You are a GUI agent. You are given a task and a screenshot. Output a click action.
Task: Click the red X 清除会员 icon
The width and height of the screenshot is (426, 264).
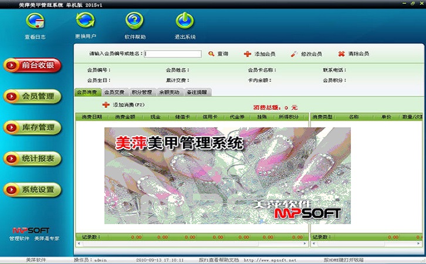pos(342,54)
